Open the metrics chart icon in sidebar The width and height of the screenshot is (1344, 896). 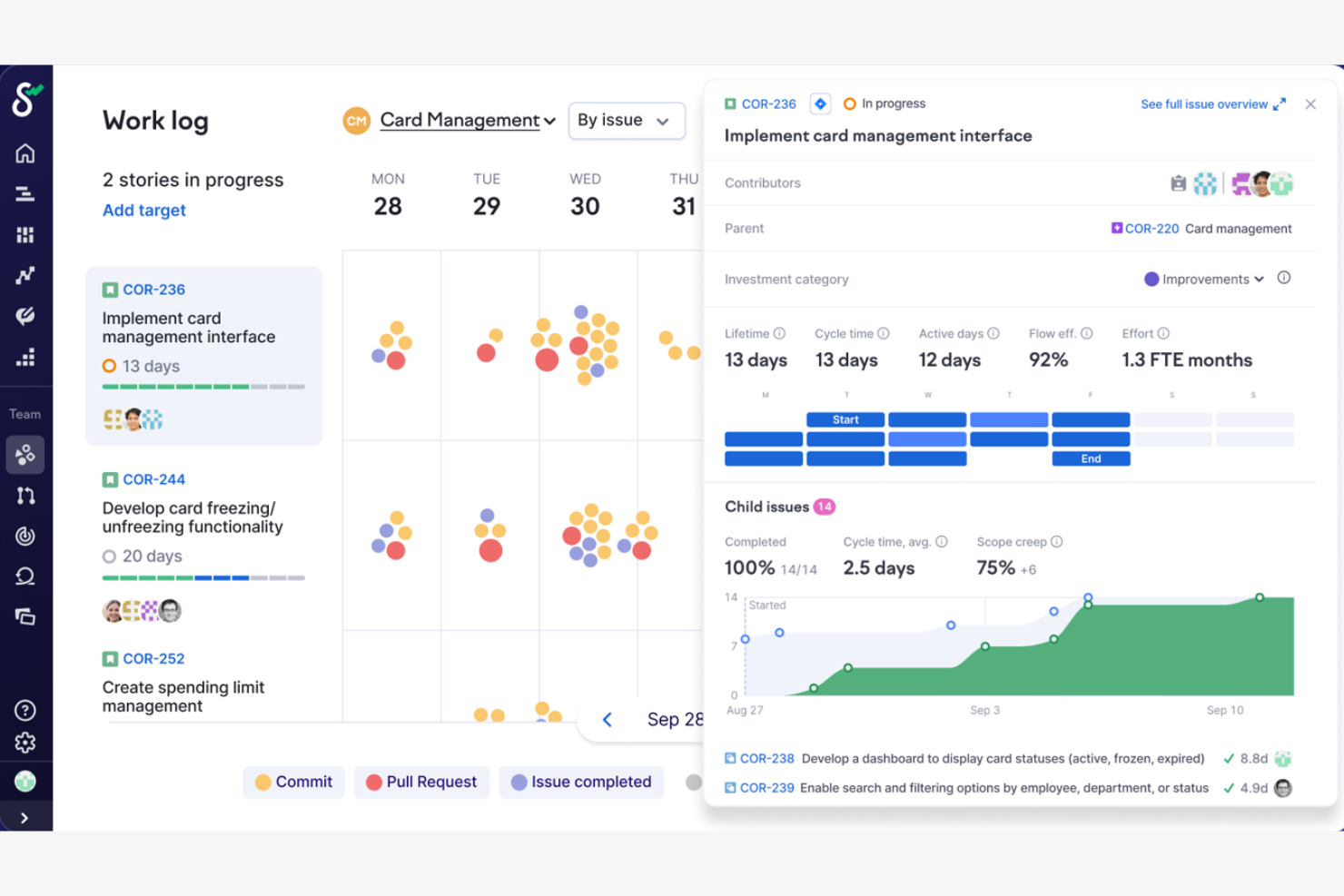(25, 274)
